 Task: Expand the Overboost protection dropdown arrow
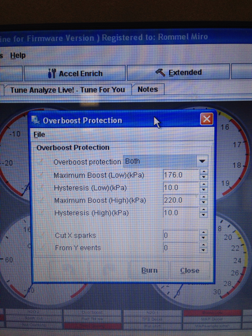click(x=202, y=161)
